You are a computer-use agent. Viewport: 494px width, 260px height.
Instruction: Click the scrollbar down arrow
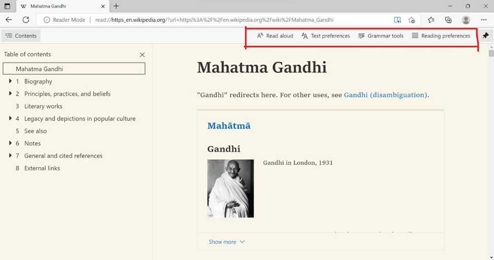(491, 257)
